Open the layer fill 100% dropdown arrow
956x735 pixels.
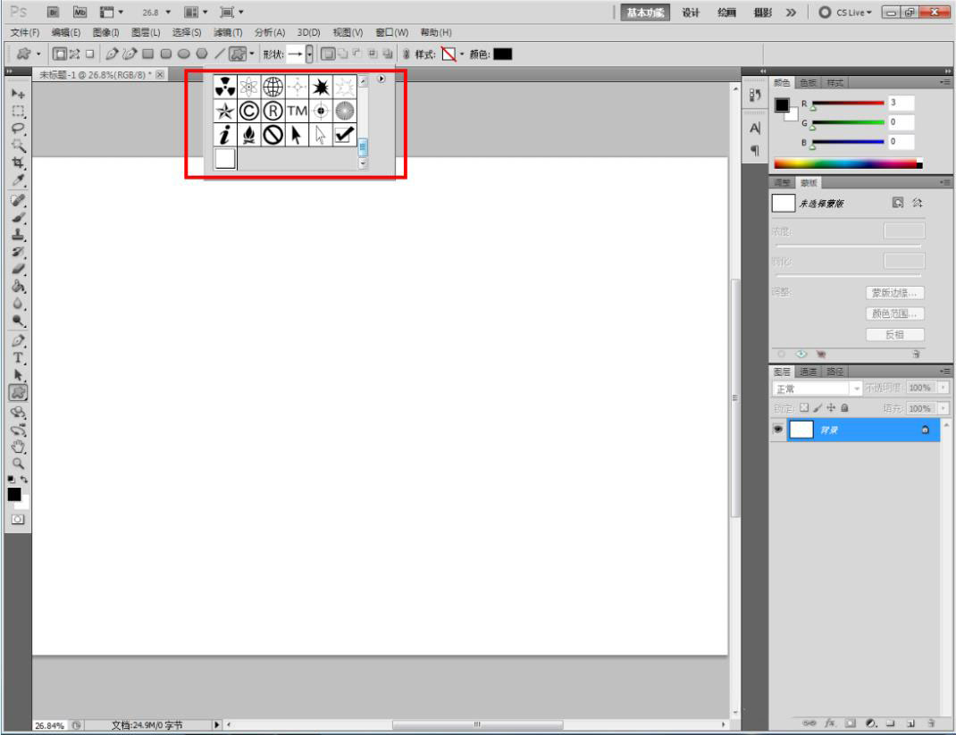(x=943, y=408)
